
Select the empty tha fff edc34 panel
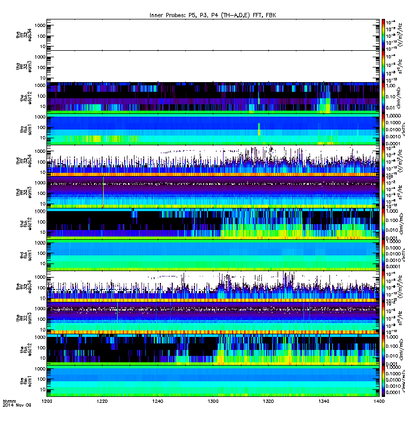213,35
